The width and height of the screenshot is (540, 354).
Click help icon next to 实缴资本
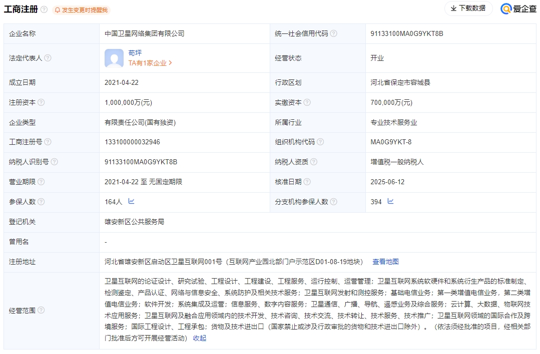tap(307, 102)
